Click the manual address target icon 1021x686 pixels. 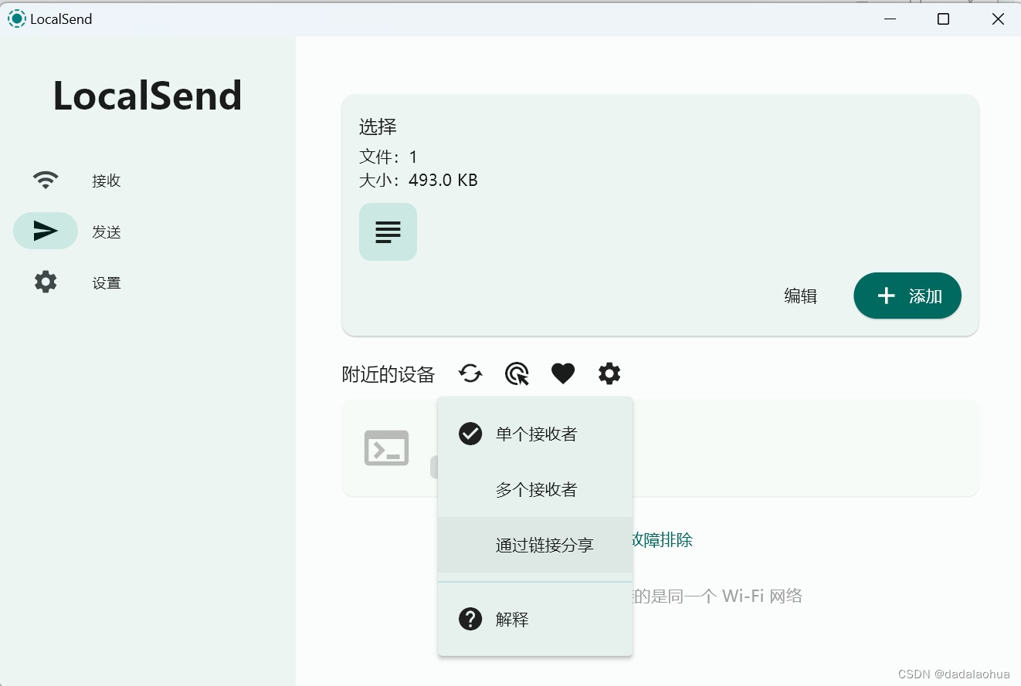(517, 374)
